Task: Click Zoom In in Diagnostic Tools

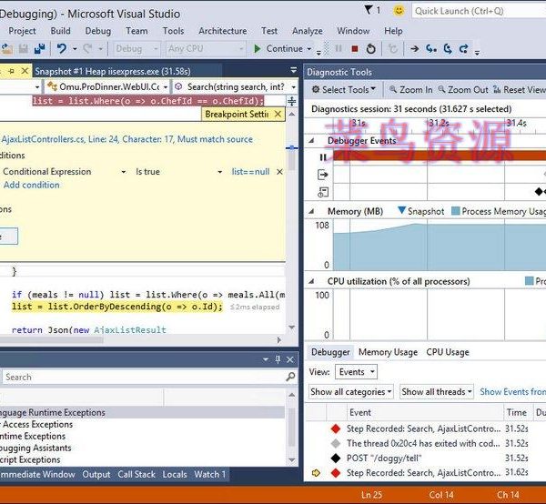Action: coord(410,90)
